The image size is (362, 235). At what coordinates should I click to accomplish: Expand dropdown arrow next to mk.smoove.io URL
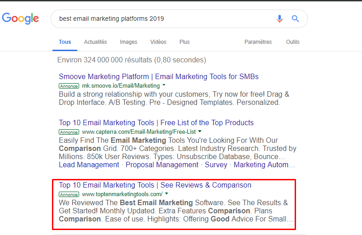point(164,85)
